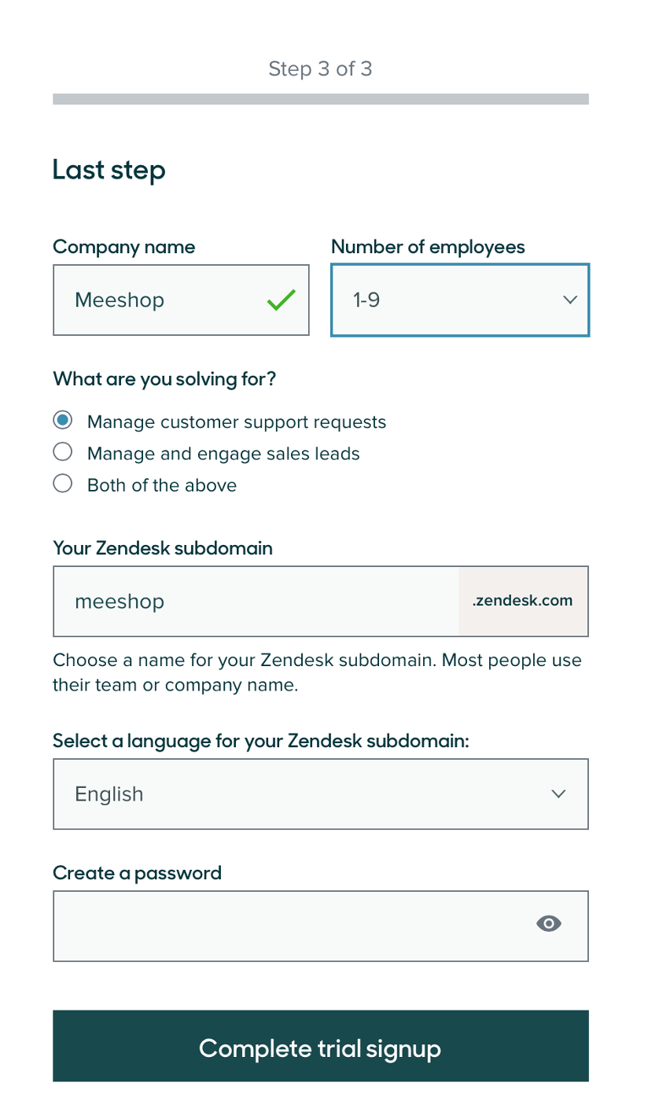Screen dimensions: 648x1101
Task: Click the Your Zendesk subdomain label
Action: 163,548
